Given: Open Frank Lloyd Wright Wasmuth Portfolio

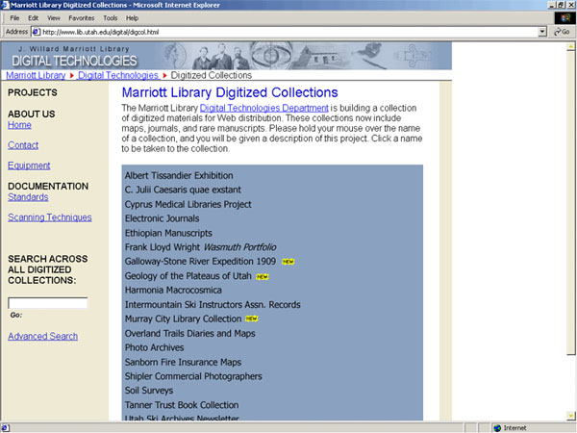Looking at the screenshot, I should 201,247.
